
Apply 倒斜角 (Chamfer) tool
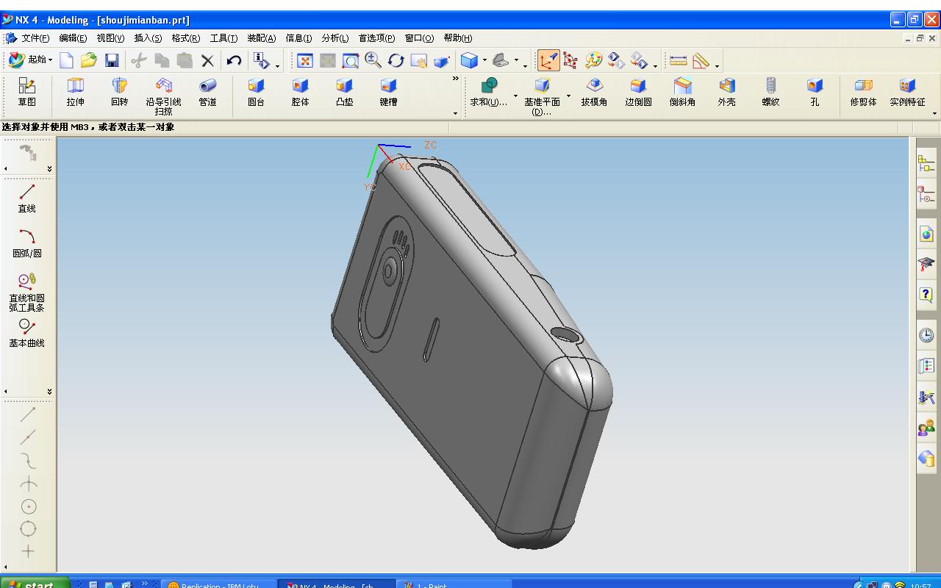pos(682,93)
